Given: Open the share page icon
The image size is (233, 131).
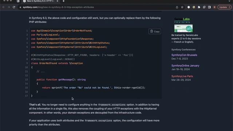Looking at the screenshot, I should pos(177,7).
